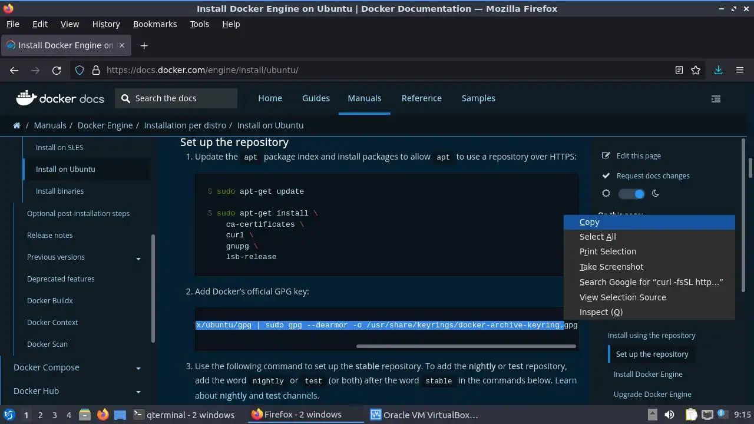Open Installation per distro breadcrumb
The width and height of the screenshot is (754, 424).
185,125
